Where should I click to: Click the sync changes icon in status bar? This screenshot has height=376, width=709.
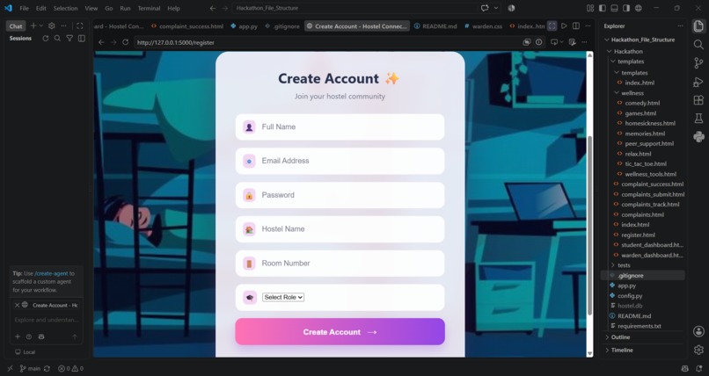click(x=47, y=369)
